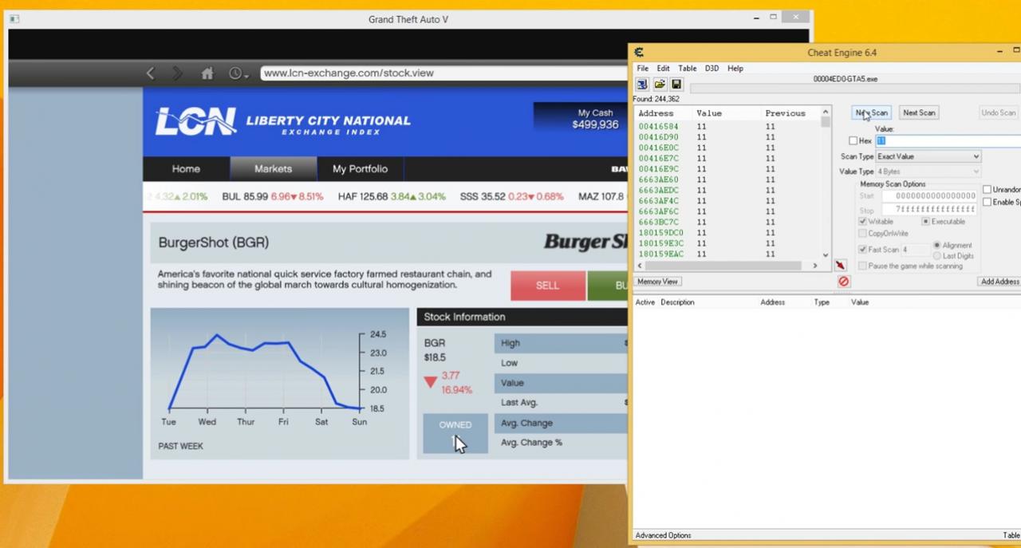1021x548 pixels.
Task: Click the Fast Scan alignment value field
Action: (x=915, y=250)
